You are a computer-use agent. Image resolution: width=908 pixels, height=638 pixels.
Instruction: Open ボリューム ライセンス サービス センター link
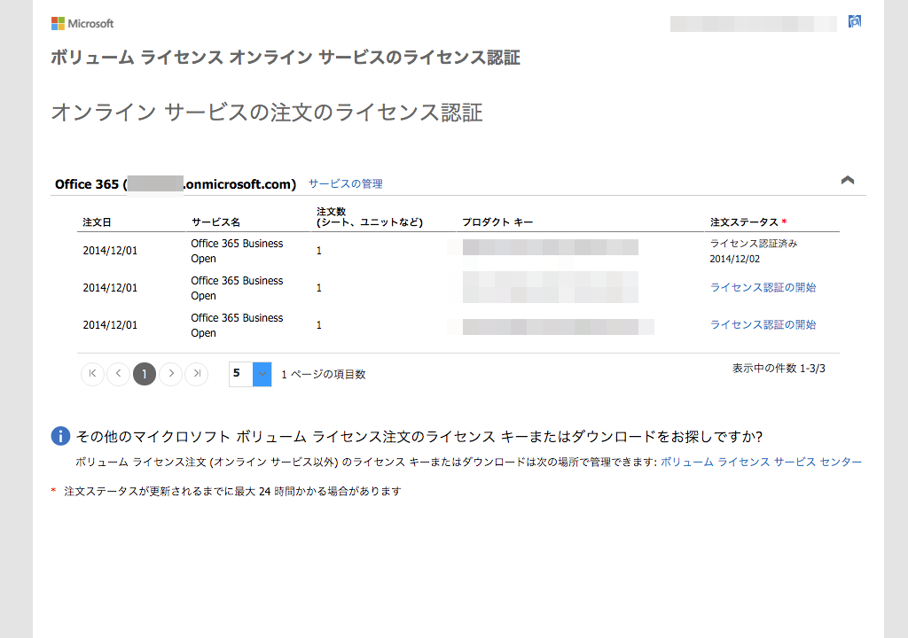point(761,462)
